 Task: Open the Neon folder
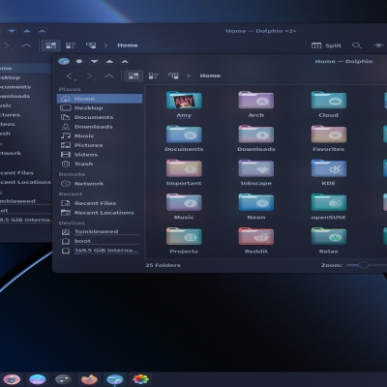click(256, 206)
